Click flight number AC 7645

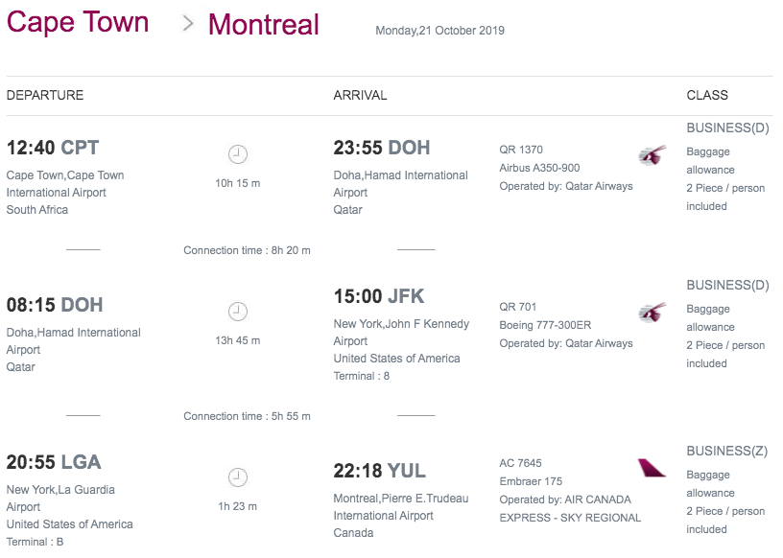520,463
